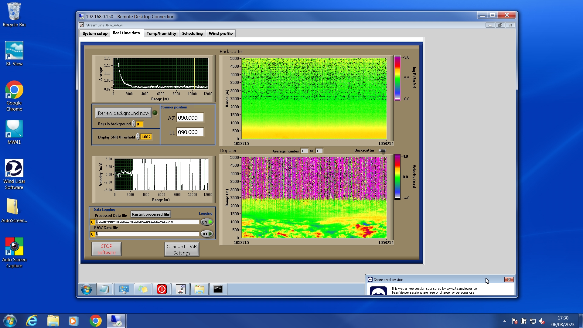Toggle Processed Data file logging ON switch
The image size is (583, 328).
(207, 222)
